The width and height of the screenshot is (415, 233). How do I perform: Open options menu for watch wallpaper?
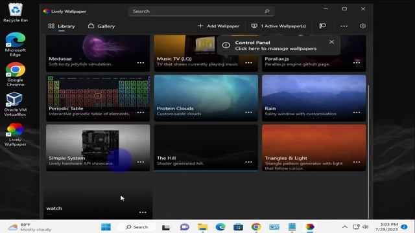143,212
